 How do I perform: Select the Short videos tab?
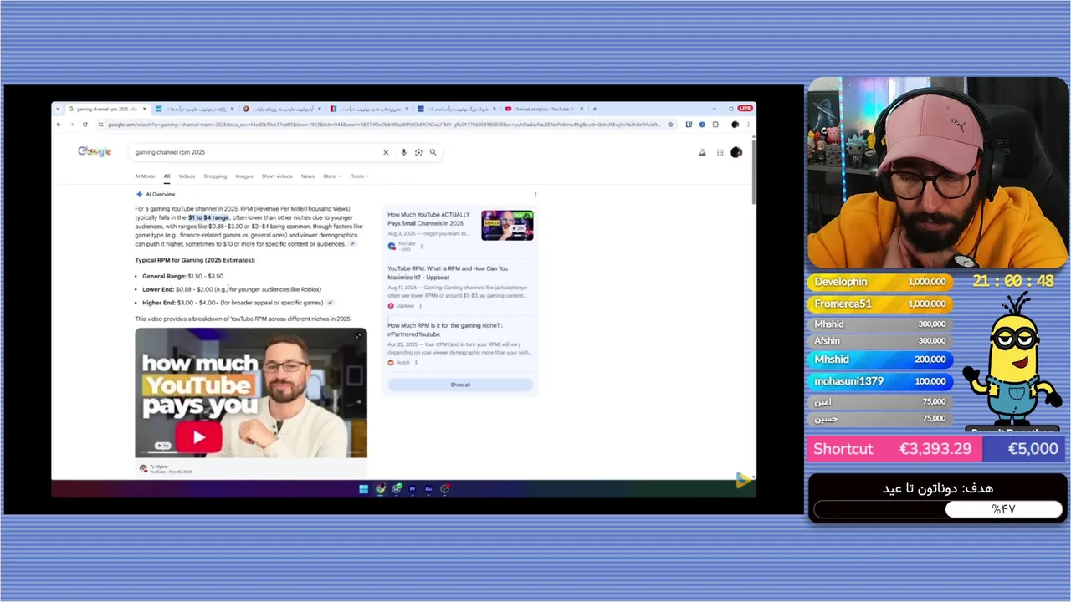pos(277,176)
